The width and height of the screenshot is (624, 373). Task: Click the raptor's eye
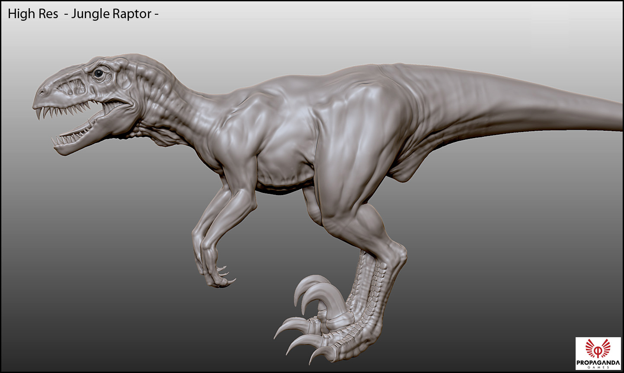click(x=99, y=74)
